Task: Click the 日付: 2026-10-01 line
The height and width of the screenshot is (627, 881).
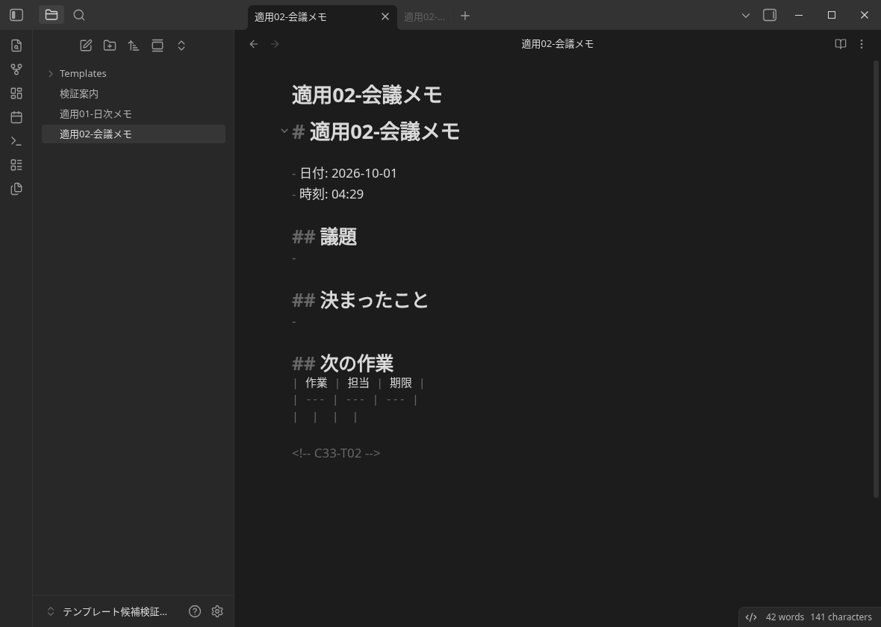Action: coord(344,173)
